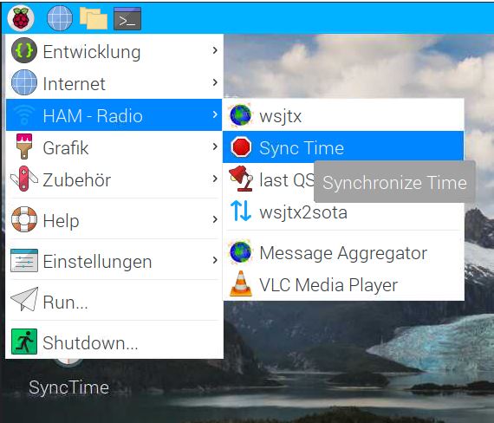Click the red lamp icon beside last QSO
Screen dimensions: 494x423
[x=240, y=179]
